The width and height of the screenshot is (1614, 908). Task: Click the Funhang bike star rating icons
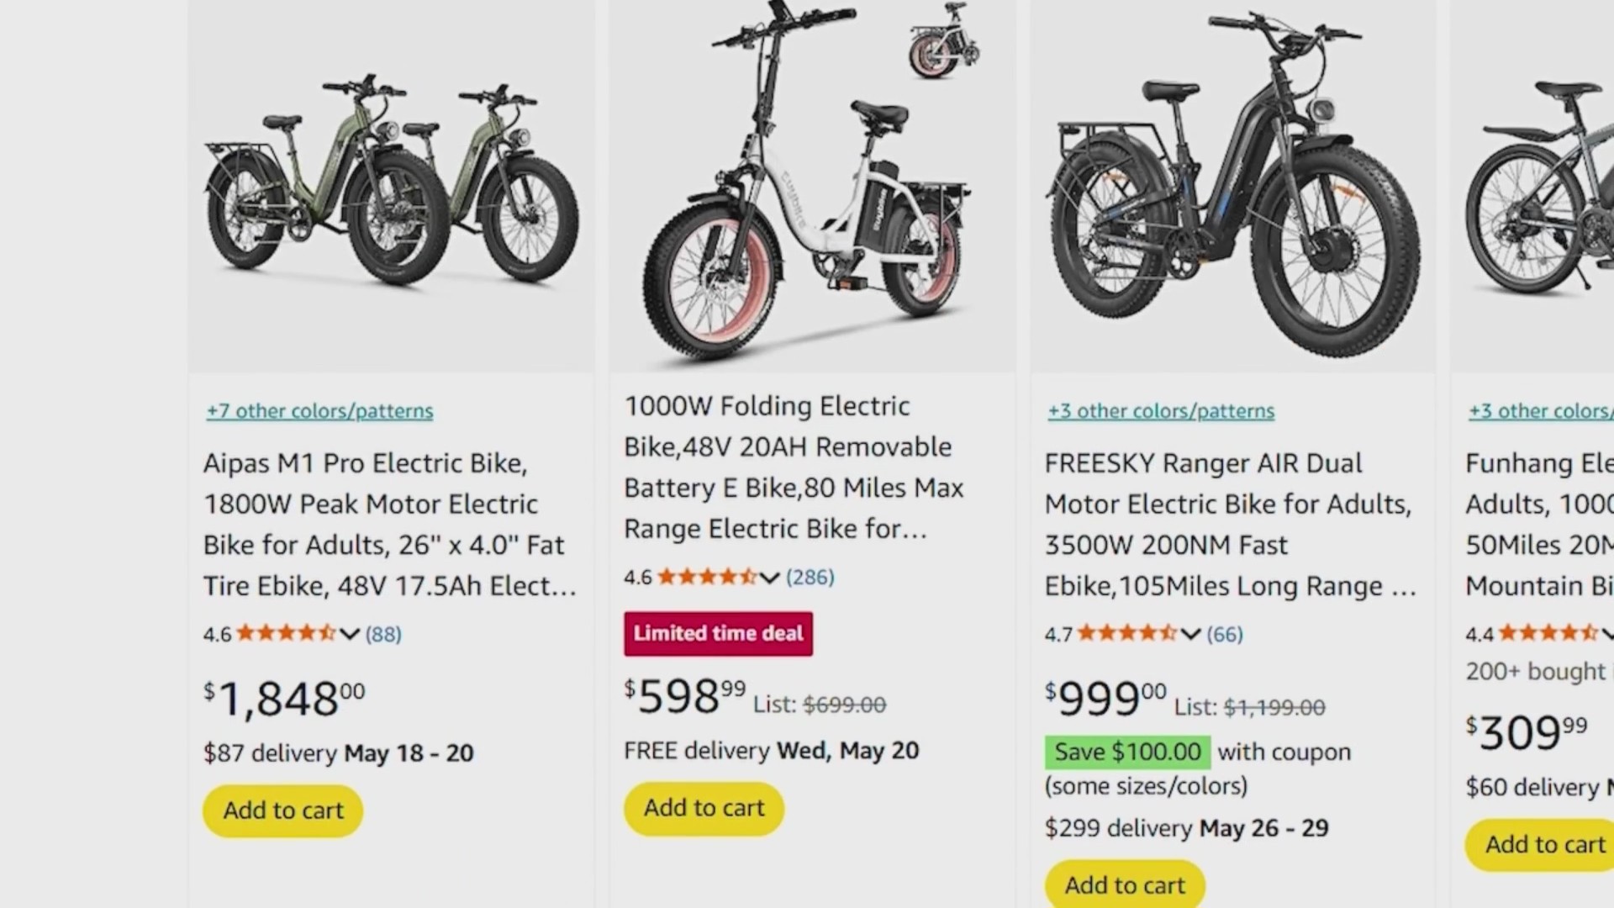coord(1548,633)
